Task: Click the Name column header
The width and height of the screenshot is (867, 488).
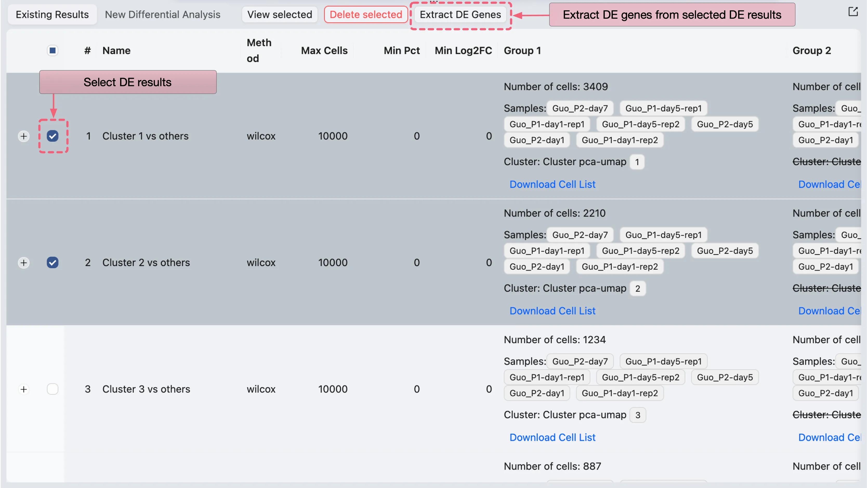Action: point(116,50)
